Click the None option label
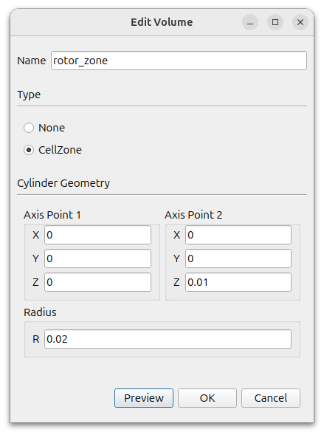Viewport: 324px width, 435px height. (52, 128)
